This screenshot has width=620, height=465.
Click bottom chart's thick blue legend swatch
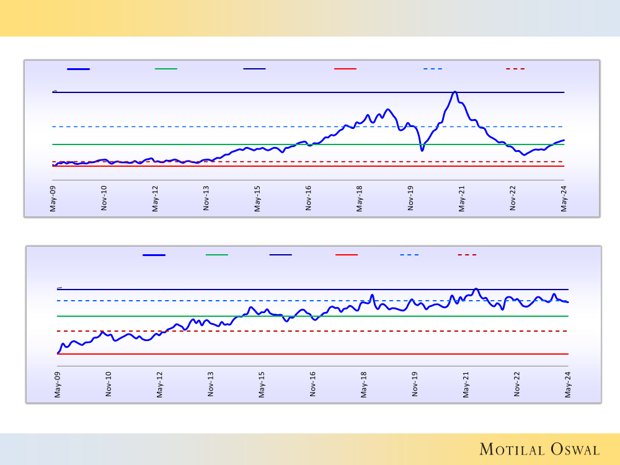(x=154, y=255)
